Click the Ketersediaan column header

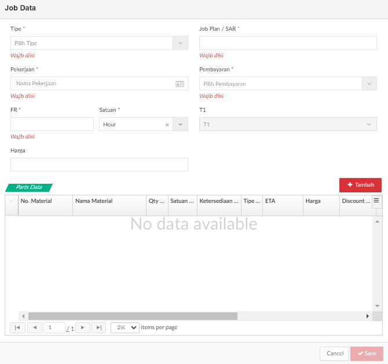219,205
